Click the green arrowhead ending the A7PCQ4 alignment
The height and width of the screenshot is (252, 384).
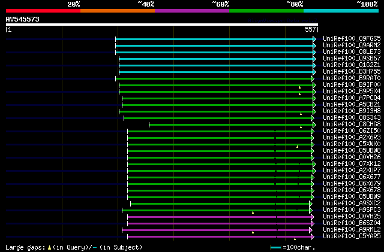point(314,99)
